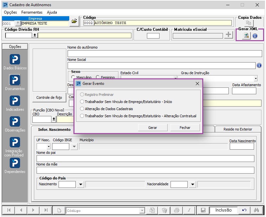Click the italic I toolbar icon
This screenshot has width=266, height=217.
point(189,210)
